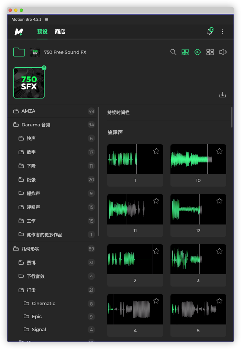
Task: Play sound 5 waveform preview
Action: (198, 309)
